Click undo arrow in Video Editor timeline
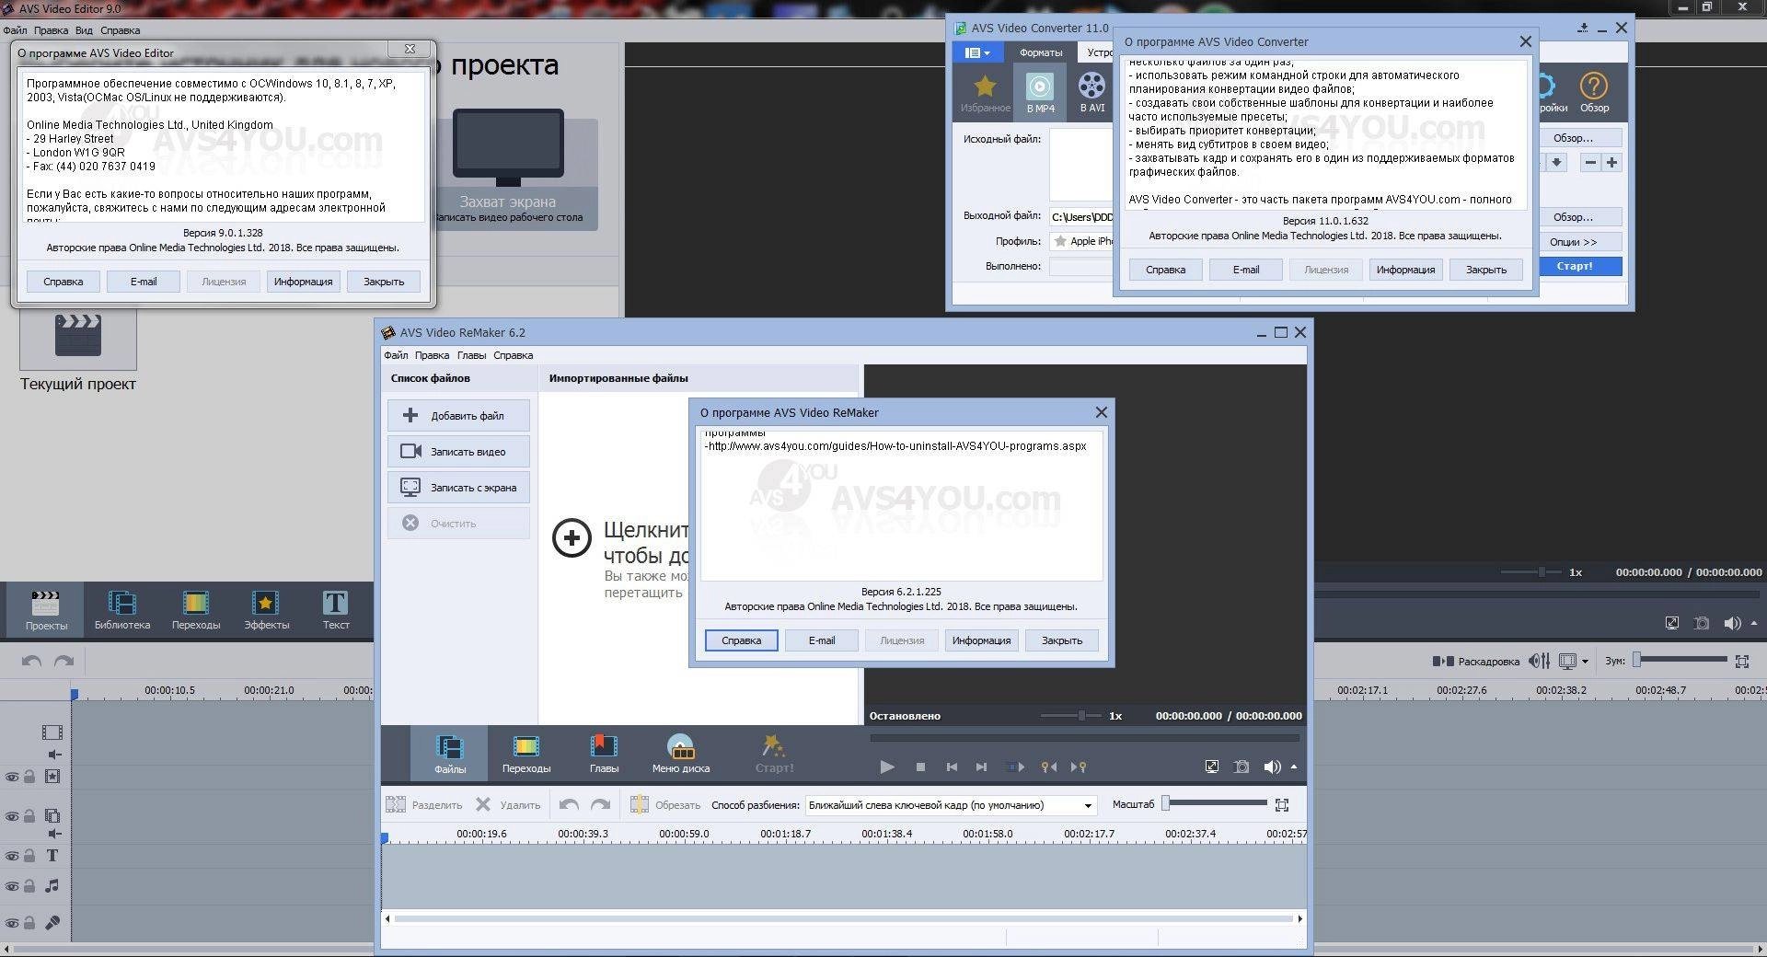This screenshot has width=1767, height=957. click(31, 661)
